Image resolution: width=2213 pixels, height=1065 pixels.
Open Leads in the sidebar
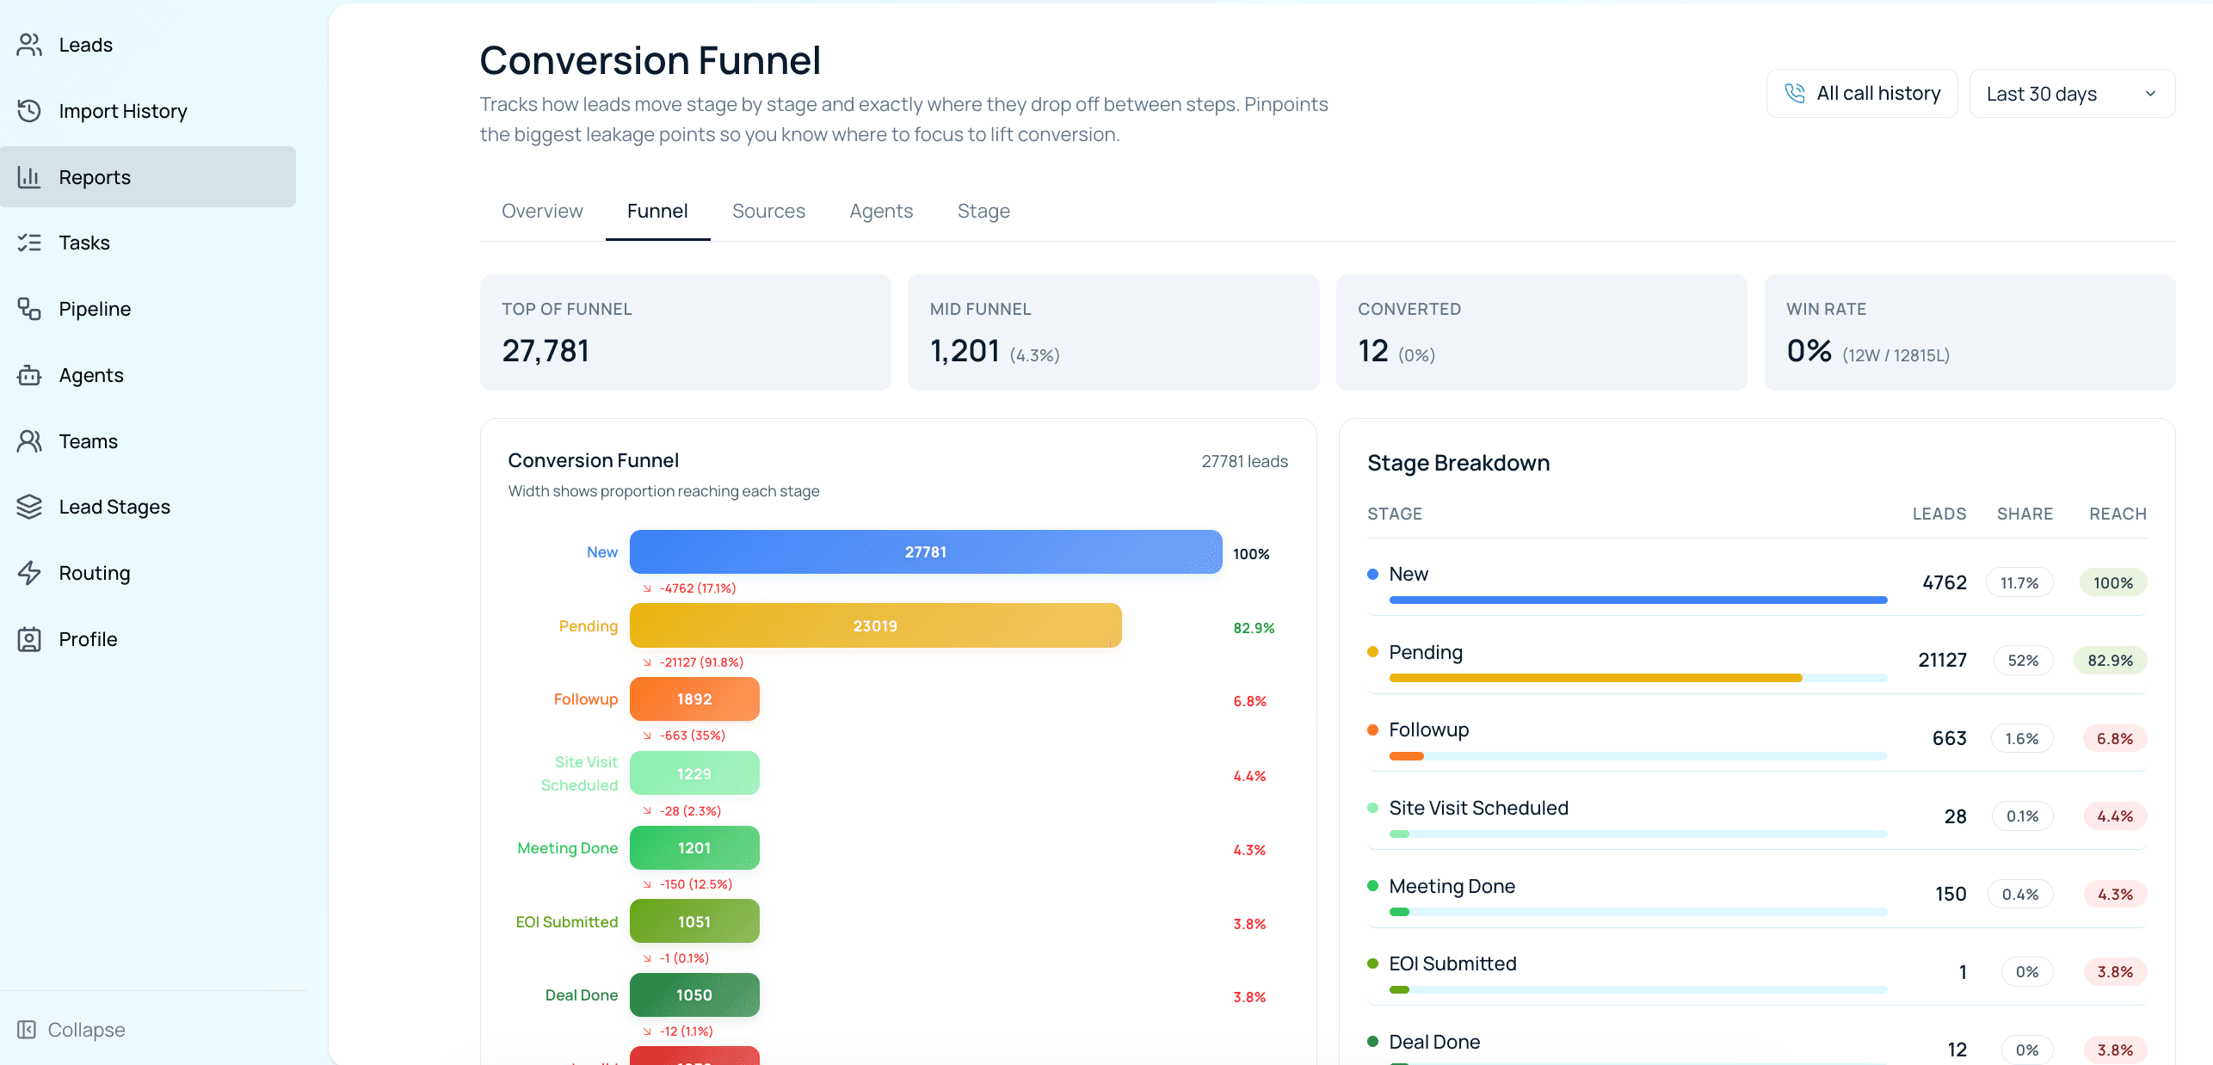pos(148,45)
